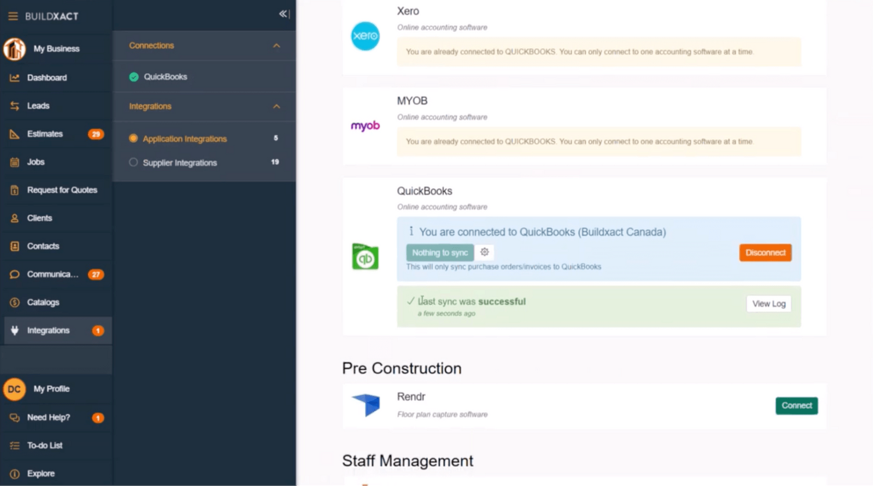The width and height of the screenshot is (873, 486).
Task: Open QuickBooks sync settings gear
Action: click(485, 252)
